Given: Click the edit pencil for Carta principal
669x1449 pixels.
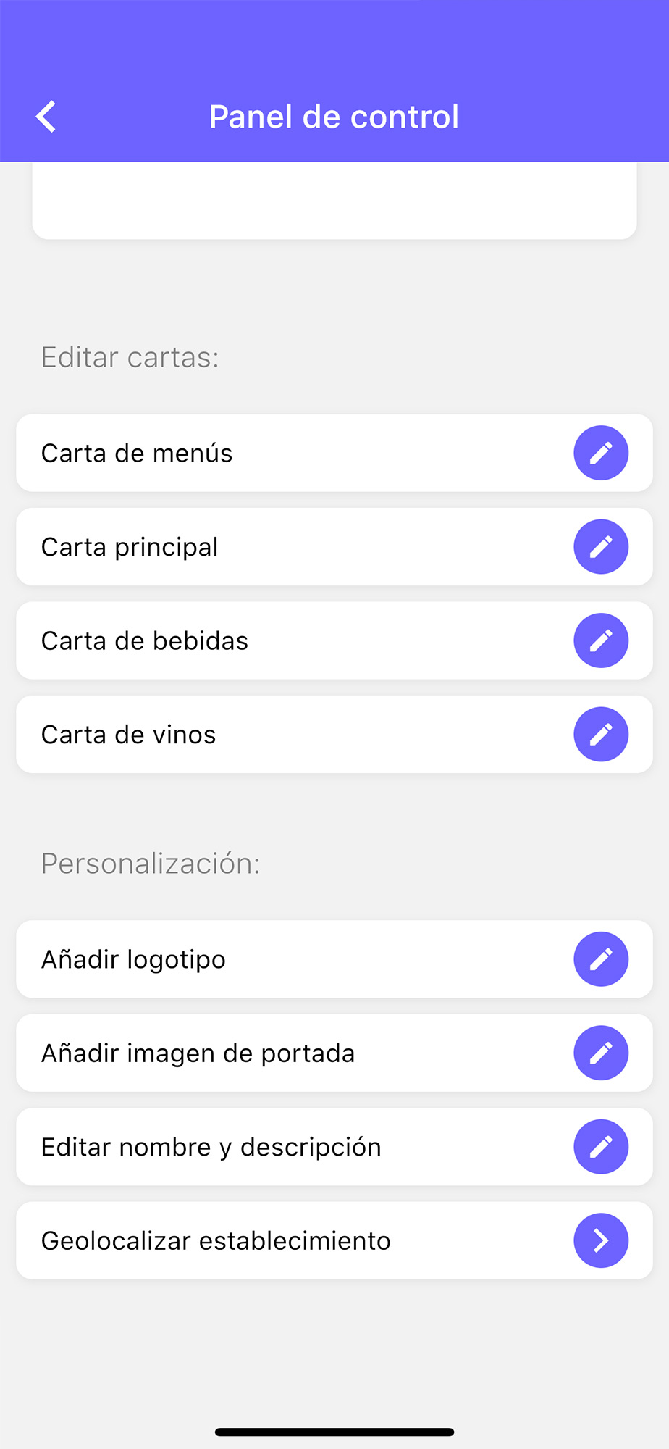Looking at the screenshot, I should pyautogui.click(x=601, y=547).
